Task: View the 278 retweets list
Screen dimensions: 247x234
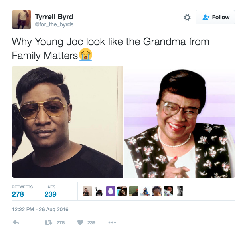Action: tap(22, 191)
